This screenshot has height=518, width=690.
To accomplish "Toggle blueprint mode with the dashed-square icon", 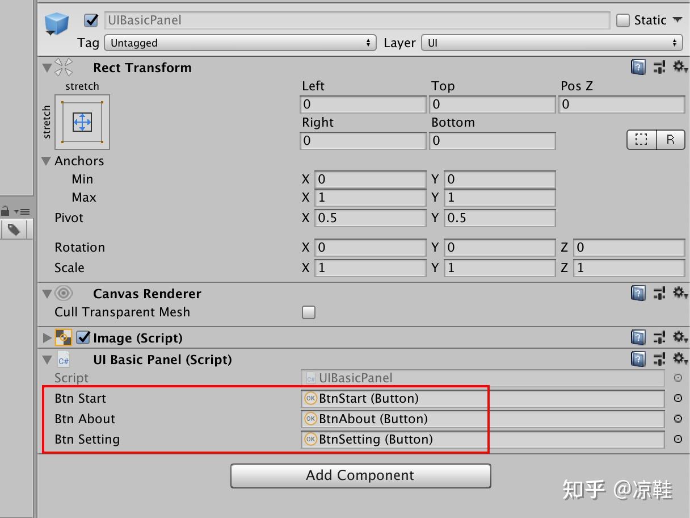I will 641,140.
